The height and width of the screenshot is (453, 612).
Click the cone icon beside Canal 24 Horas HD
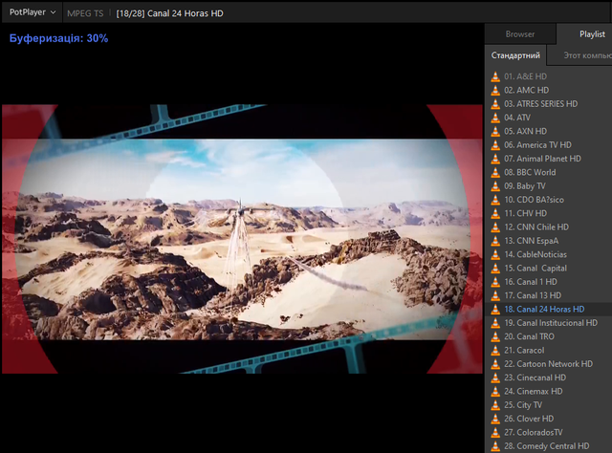pyautogui.click(x=495, y=309)
